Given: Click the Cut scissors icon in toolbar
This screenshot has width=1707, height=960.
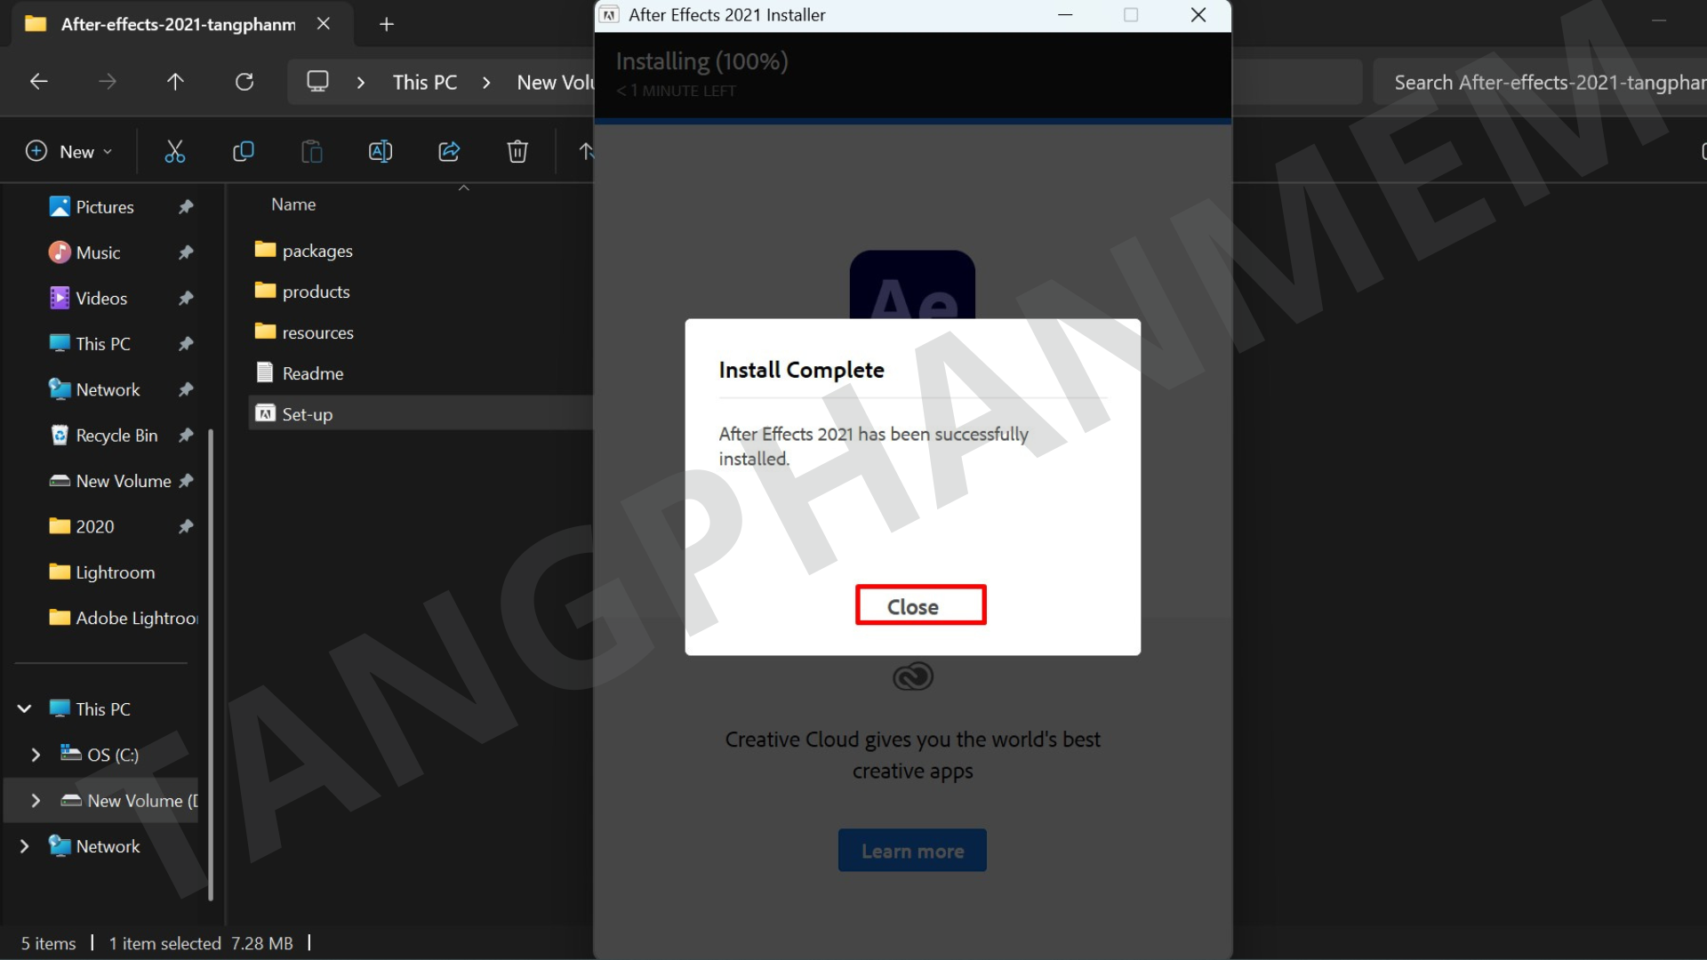Looking at the screenshot, I should point(174,152).
